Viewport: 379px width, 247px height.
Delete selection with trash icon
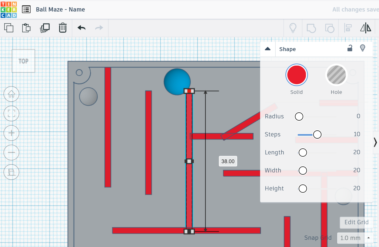63,28
